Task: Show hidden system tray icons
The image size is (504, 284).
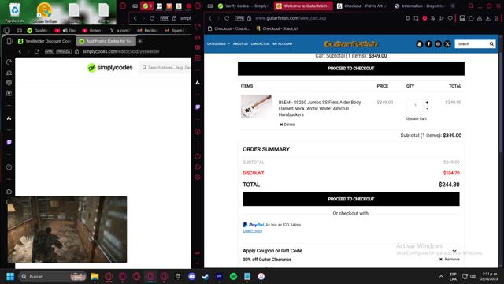Action: (x=441, y=276)
